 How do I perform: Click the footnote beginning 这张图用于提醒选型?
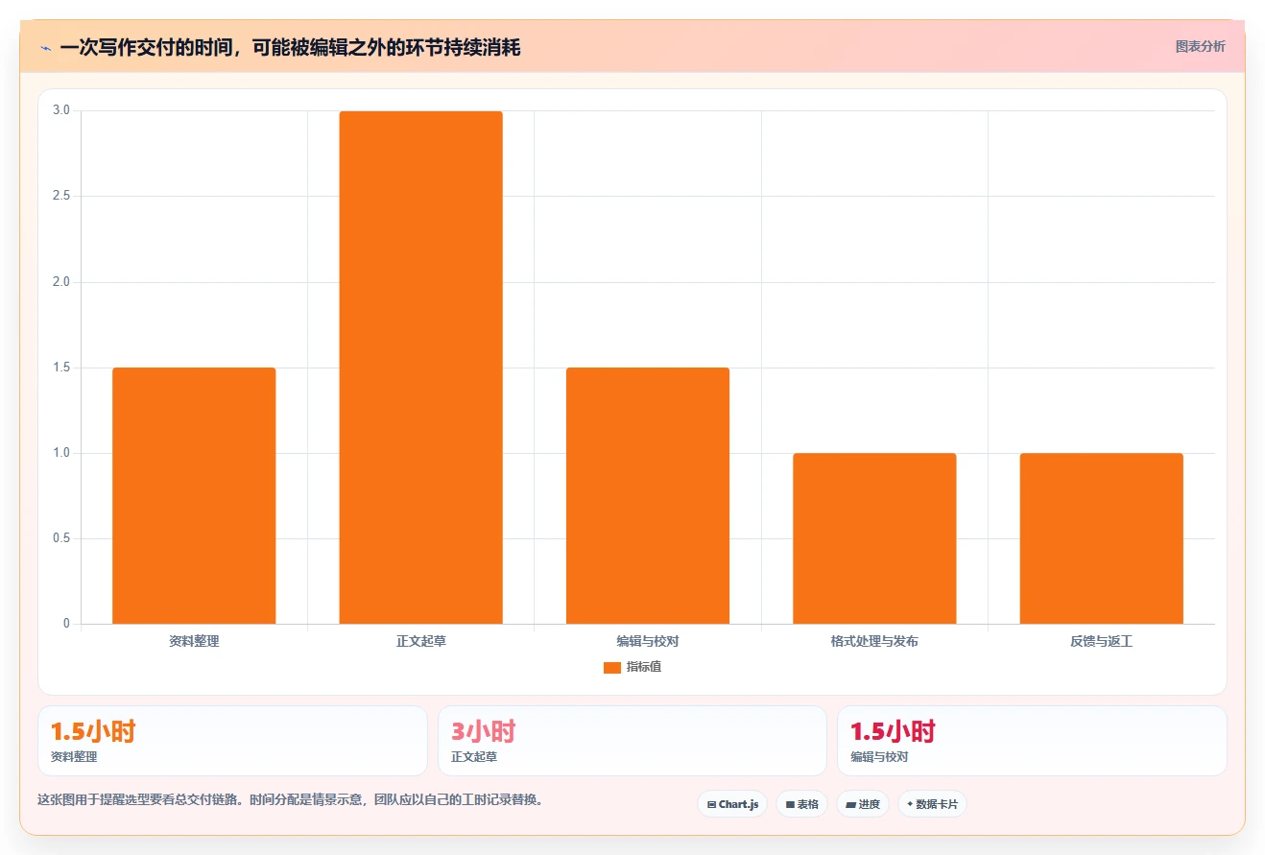click(291, 799)
